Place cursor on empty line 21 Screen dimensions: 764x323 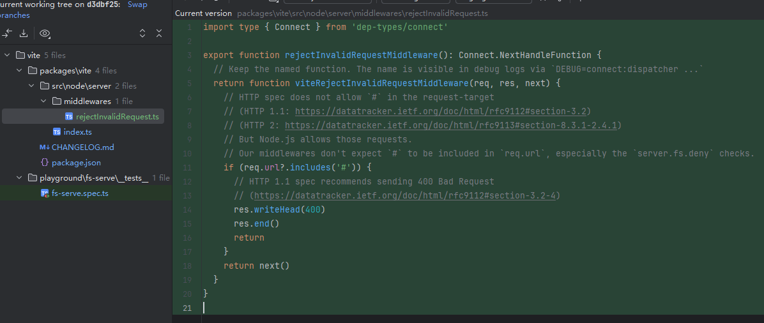pos(383,308)
